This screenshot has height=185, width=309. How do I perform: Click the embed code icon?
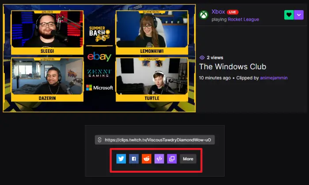click(159, 159)
